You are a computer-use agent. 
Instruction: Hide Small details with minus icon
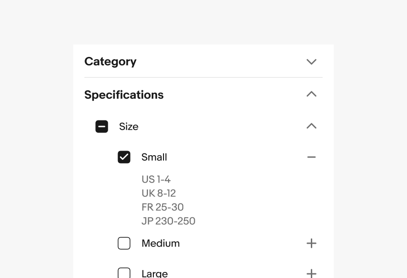pos(311,157)
